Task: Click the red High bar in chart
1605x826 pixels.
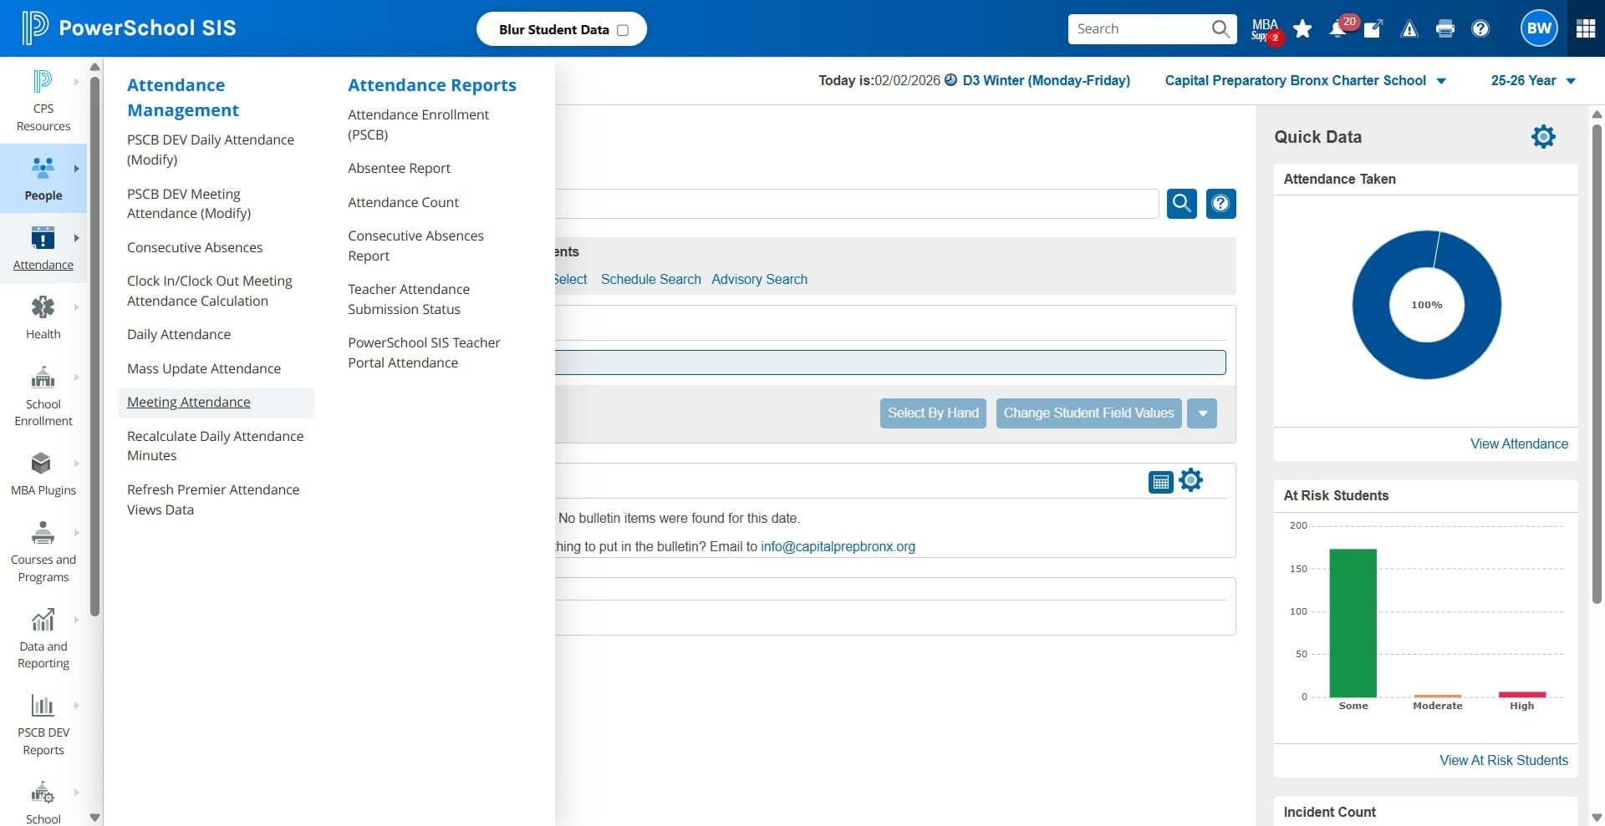Action: 1521,694
